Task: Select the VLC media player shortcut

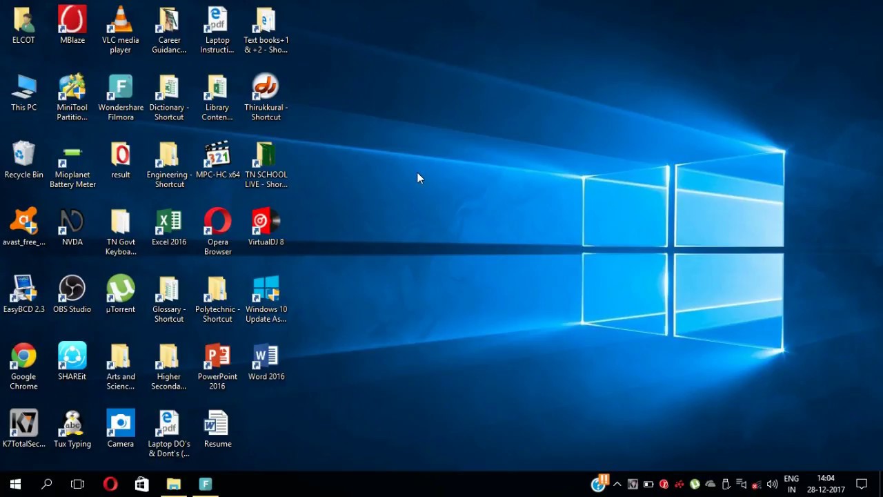Action: point(121,30)
